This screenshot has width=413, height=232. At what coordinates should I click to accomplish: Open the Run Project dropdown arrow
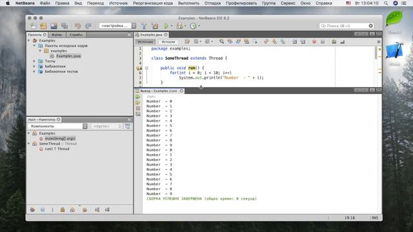pyautogui.click(x=172, y=26)
